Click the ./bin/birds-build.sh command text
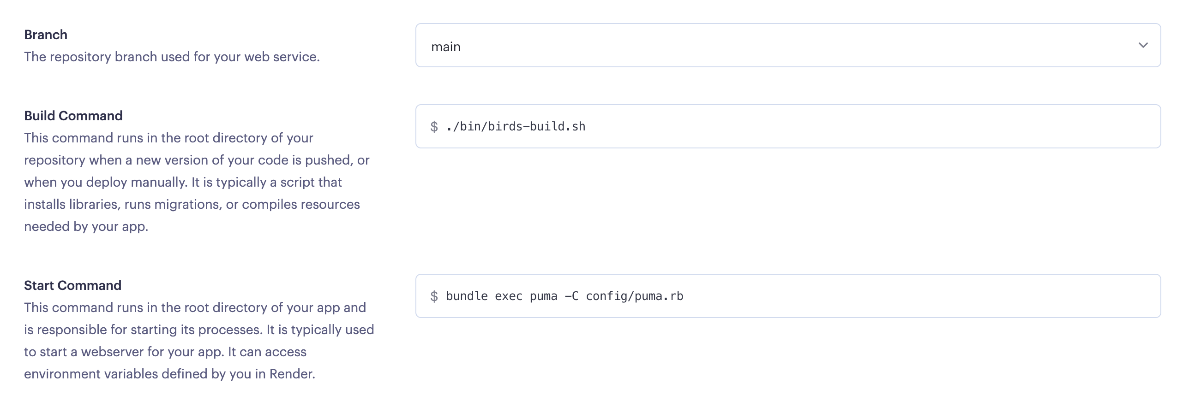This screenshot has height=401, width=1189. click(x=516, y=126)
